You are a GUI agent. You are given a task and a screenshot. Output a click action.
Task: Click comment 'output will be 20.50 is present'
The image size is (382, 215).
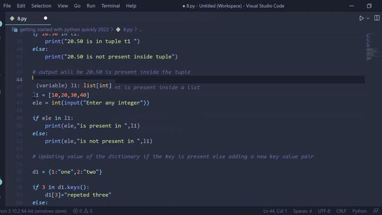pos(112,72)
